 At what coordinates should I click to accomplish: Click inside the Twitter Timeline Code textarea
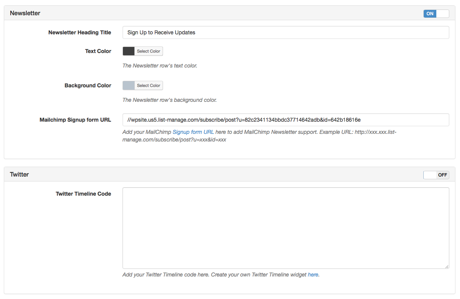coord(286,228)
